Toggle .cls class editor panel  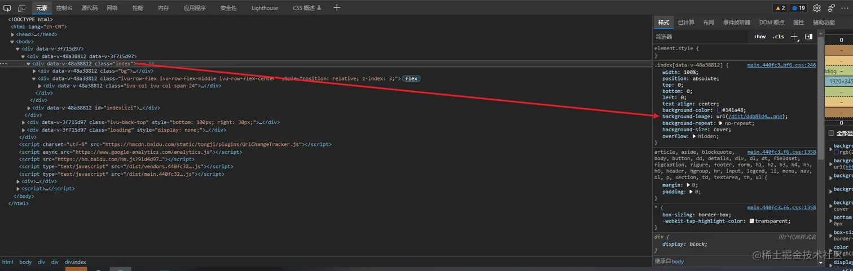click(x=778, y=37)
